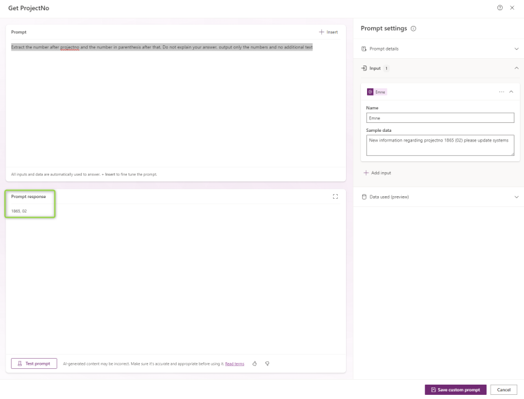Cancel the prompt dialog
The image size is (524, 399).
coord(504,389)
